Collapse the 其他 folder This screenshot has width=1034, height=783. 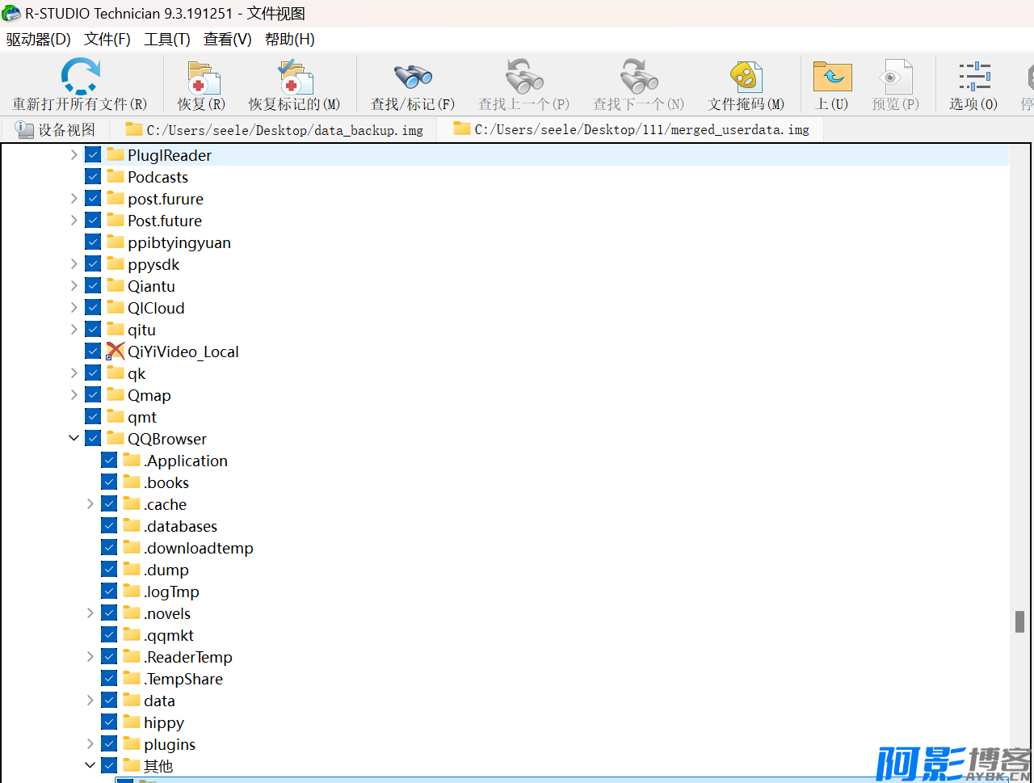pyautogui.click(x=90, y=765)
